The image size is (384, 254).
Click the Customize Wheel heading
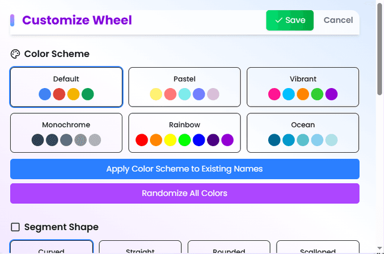click(x=77, y=20)
